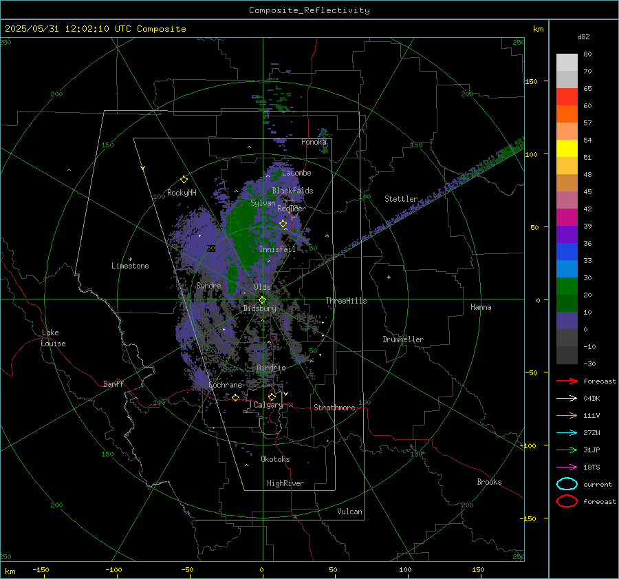Click the yellow diamond marker near RockyMH
Viewport: 619px width, 579px height.
point(184,180)
